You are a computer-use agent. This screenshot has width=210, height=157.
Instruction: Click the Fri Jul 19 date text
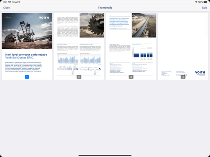[16, 2]
